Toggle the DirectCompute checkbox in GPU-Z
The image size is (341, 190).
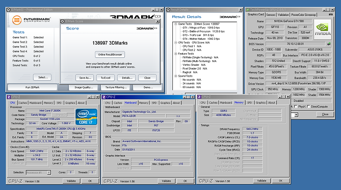coord(308,107)
